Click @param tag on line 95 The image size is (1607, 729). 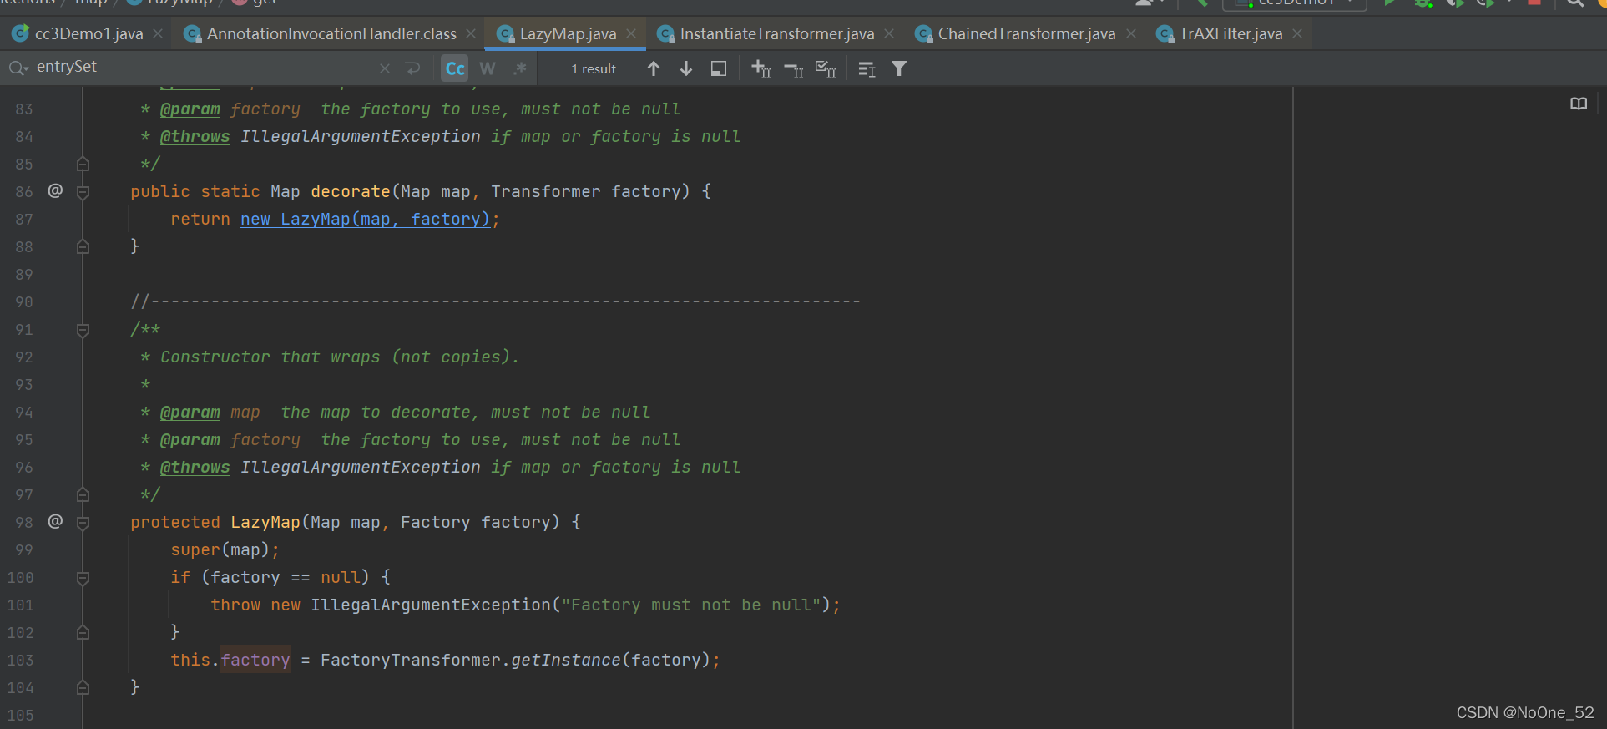coord(190,440)
